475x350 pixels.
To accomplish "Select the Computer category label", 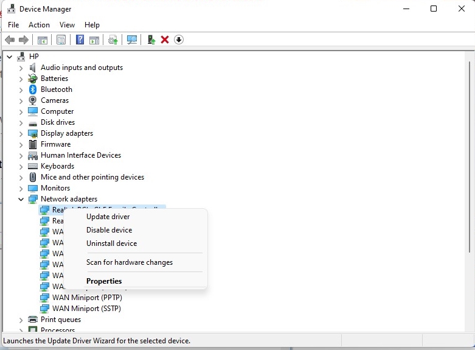I will coord(57,111).
